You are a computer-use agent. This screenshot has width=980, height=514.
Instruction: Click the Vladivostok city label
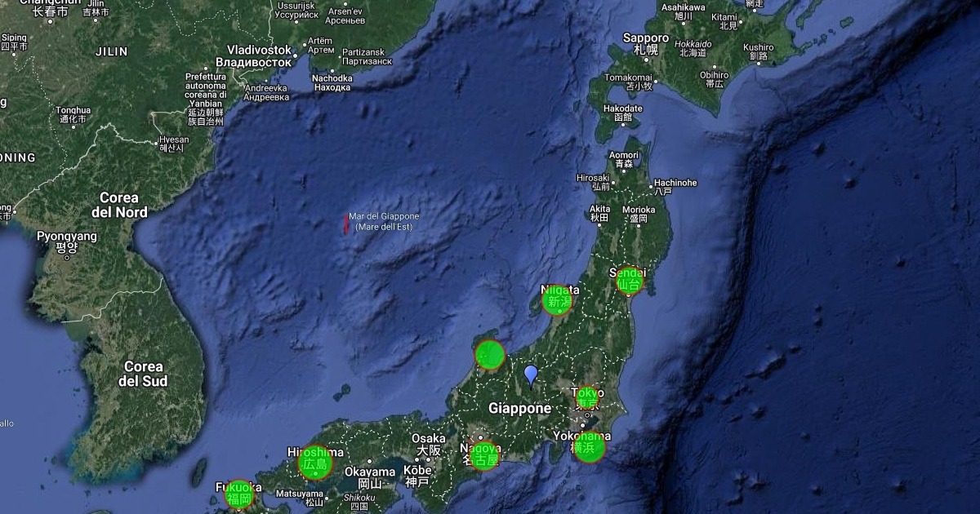pyautogui.click(x=254, y=55)
